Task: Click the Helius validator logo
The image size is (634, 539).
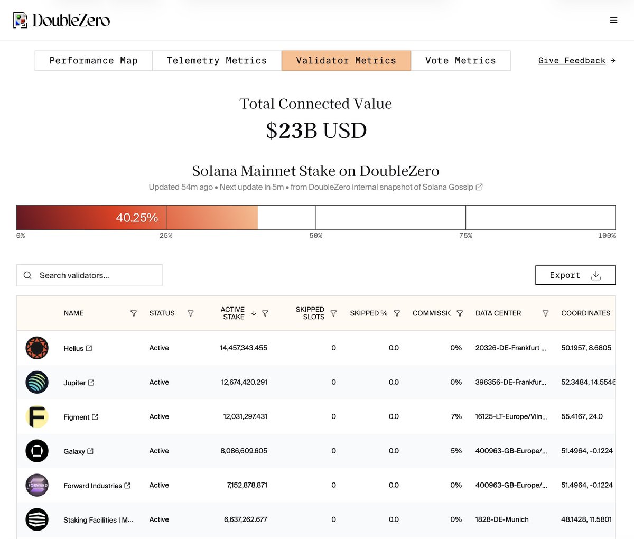Action: click(x=37, y=348)
